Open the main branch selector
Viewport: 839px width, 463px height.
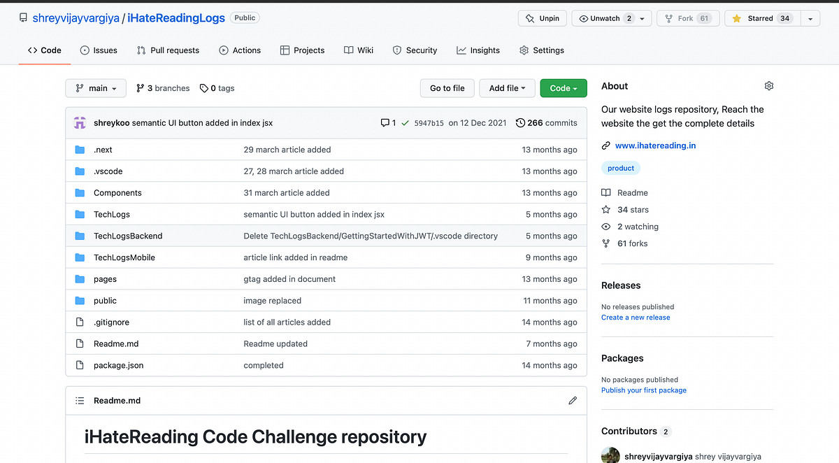[95, 88]
